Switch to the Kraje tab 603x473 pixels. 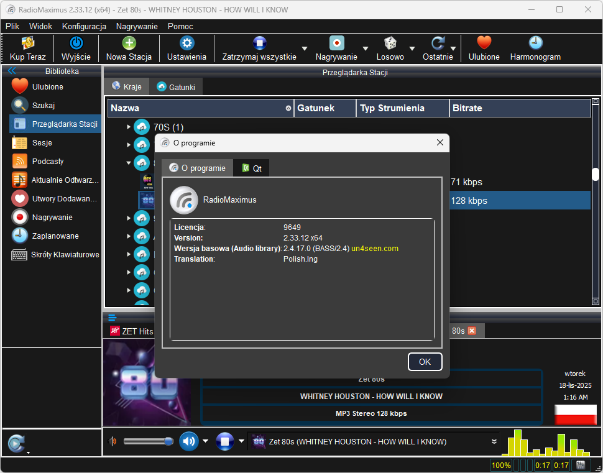[127, 86]
